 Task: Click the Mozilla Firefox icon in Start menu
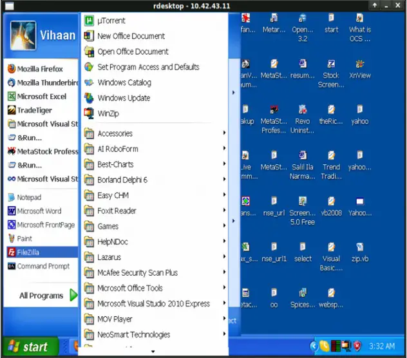[x=12, y=69]
